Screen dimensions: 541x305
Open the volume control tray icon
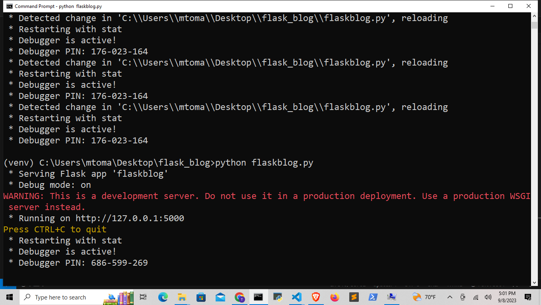(x=488, y=297)
